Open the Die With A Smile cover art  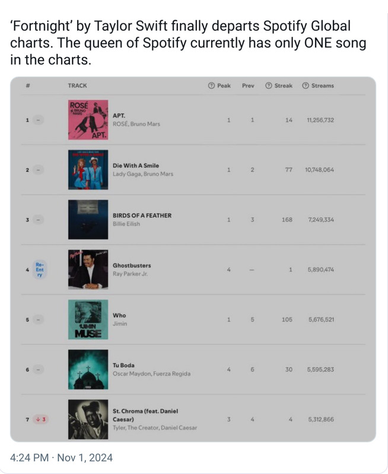click(88, 169)
